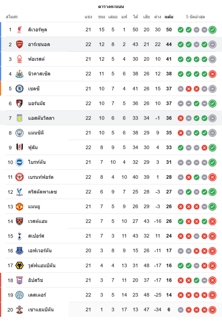
Task: Click the แข่ง matches played column header
Action: tap(88, 17)
